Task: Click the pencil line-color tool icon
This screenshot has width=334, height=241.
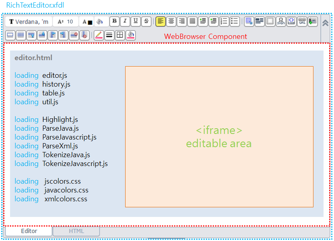Action: pyautogui.click(x=98, y=35)
